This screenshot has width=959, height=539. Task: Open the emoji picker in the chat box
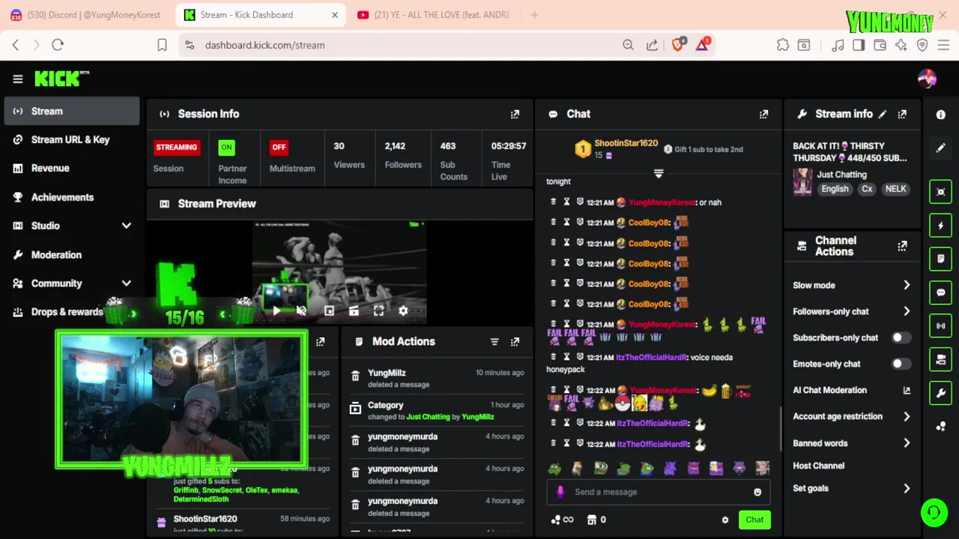tap(757, 492)
